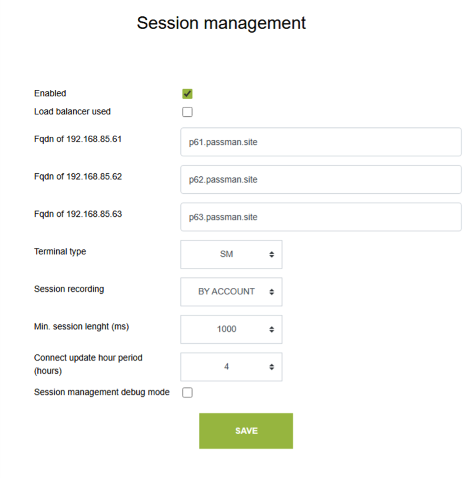Click the p61.passman.site FQDN field
Viewport: 475px width, 480px height.
(x=320, y=142)
